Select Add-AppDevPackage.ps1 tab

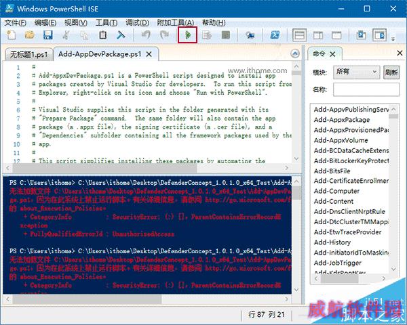click(x=100, y=54)
